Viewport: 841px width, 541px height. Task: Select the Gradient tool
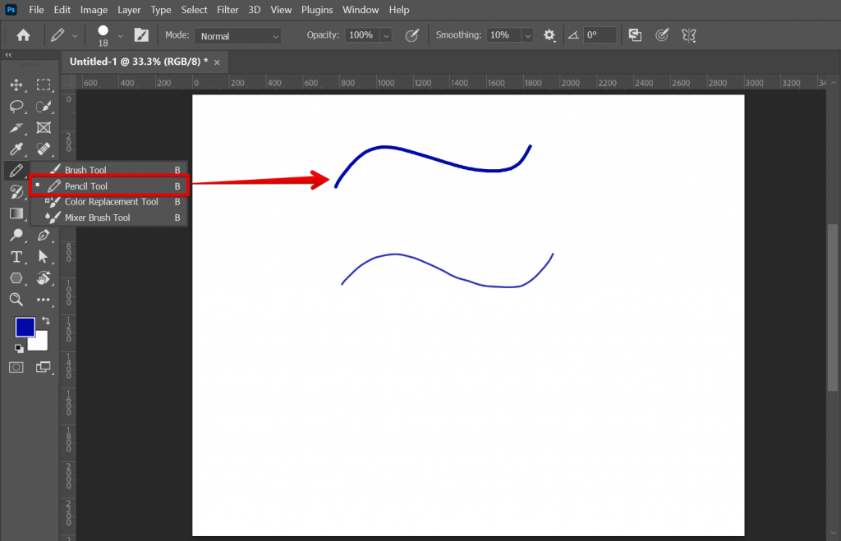point(16,213)
